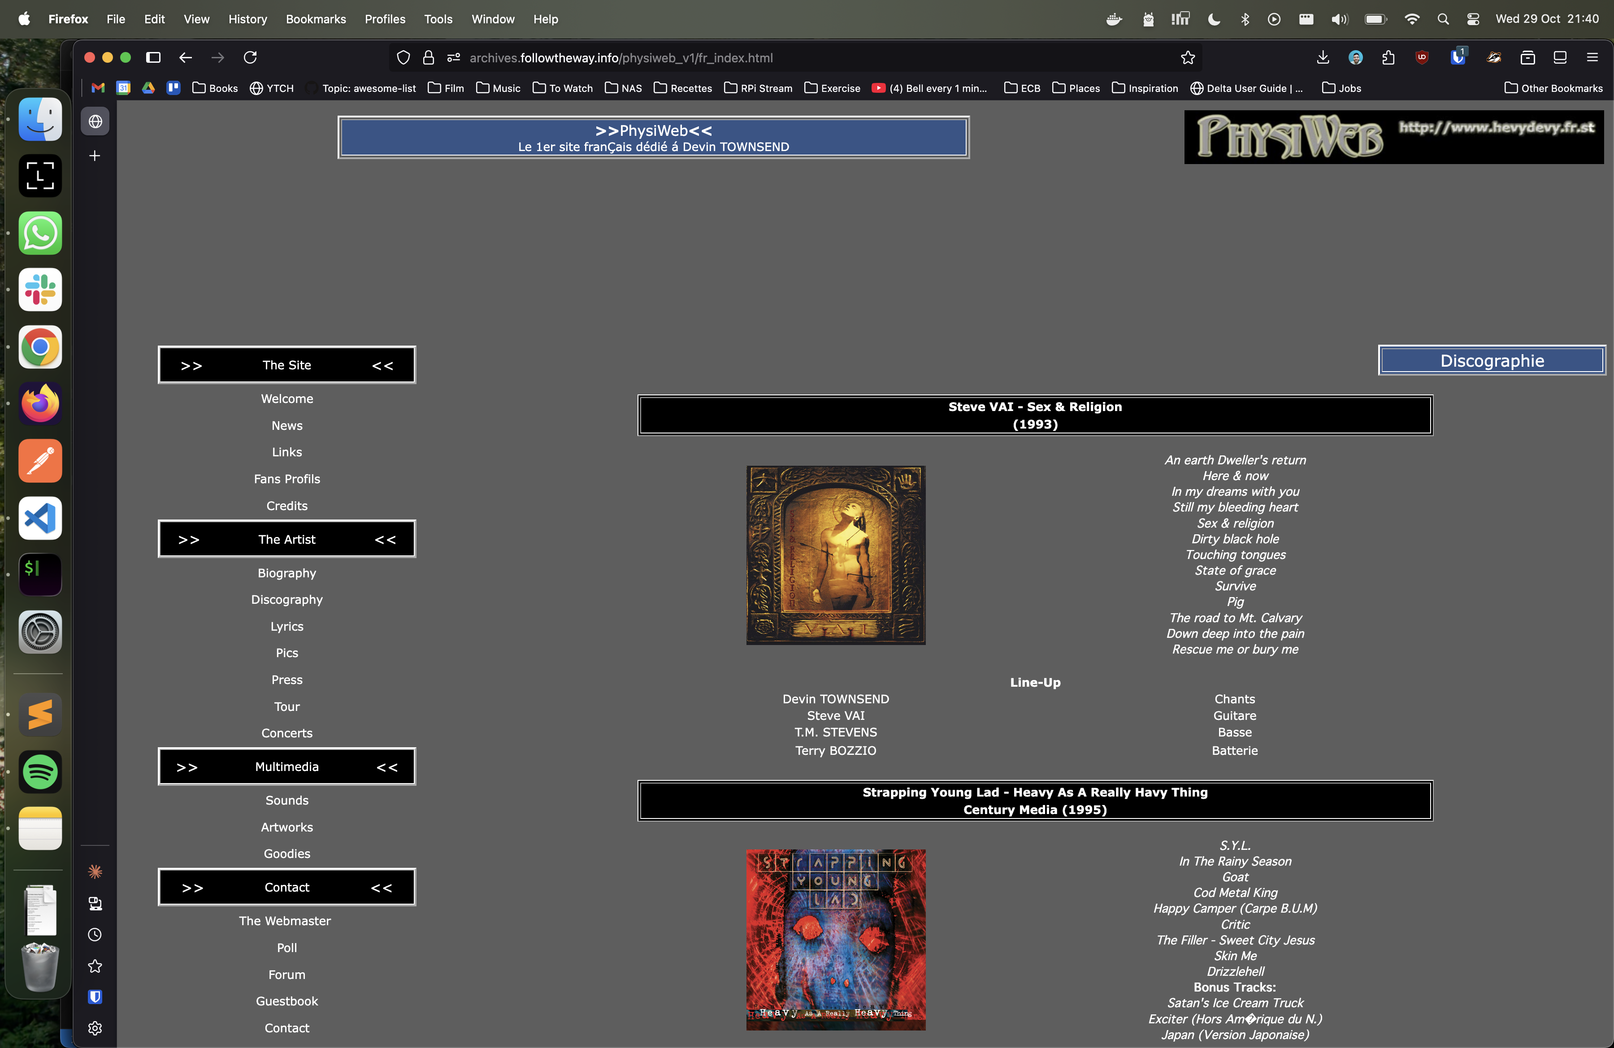1614x1048 pixels.
Task: Expand the Other Bookmarks folder
Action: pyautogui.click(x=1553, y=88)
